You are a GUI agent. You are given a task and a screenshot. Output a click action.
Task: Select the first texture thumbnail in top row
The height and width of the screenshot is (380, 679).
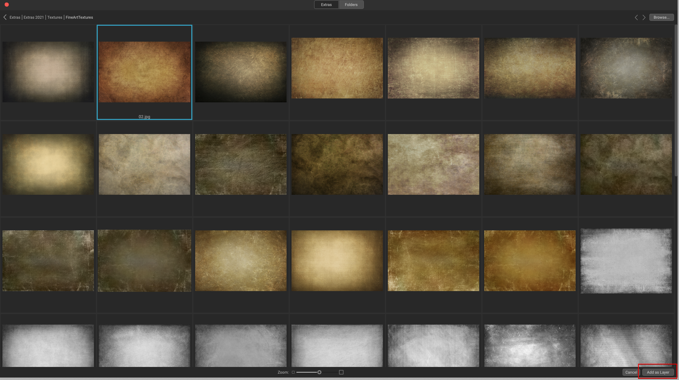pyautogui.click(x=48, y=72)
